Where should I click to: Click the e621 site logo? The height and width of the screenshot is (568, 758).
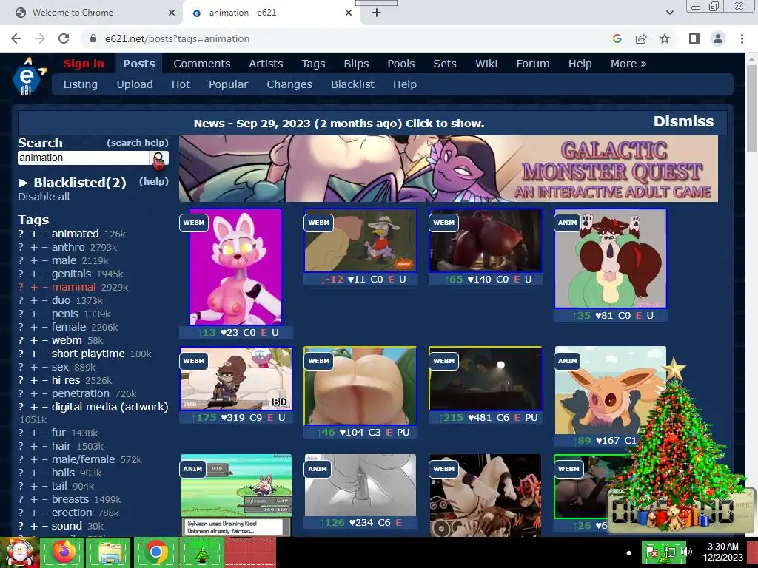point(28,76)
